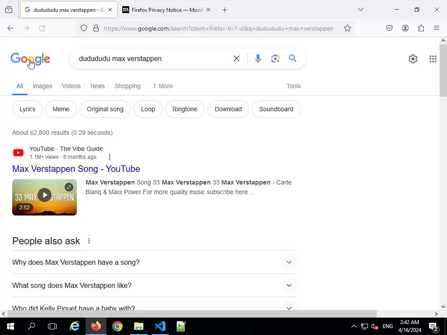Close the Firefox Privacy Notice tab
Viewport: 447px width, 335px height.
click(x=208, y=10)
